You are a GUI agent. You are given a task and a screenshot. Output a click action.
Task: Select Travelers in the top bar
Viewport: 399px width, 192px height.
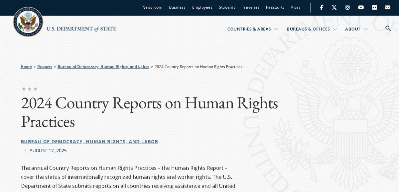pyautogui.click(x=250, y=7)
